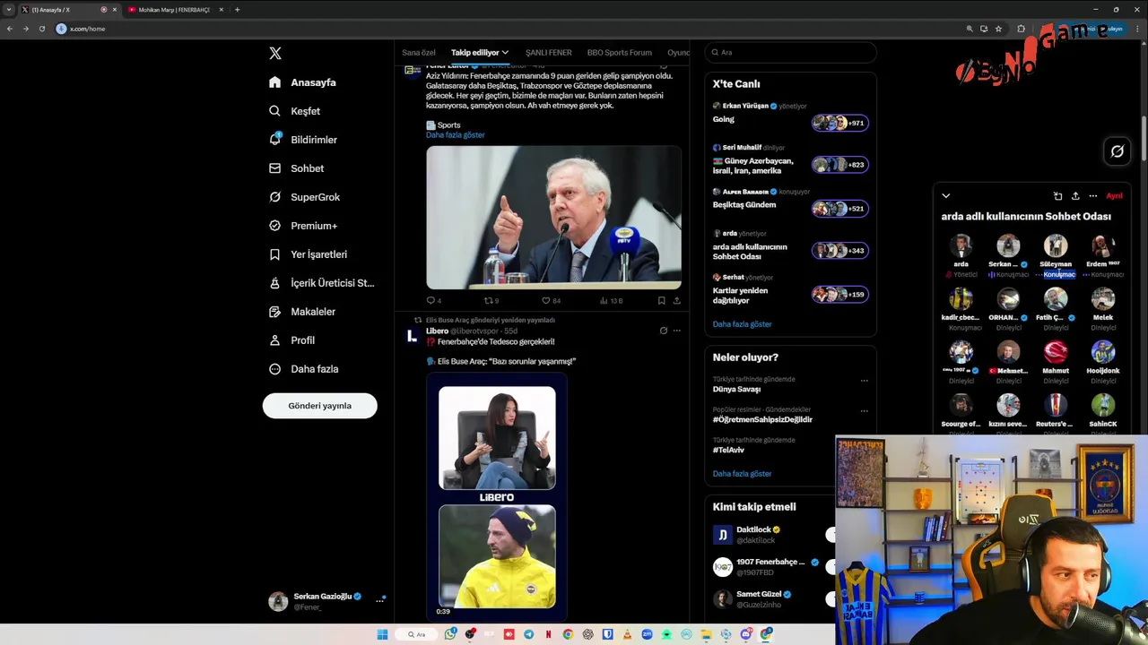This screenshot has height=645, width=1148.
Task: Repost the Aziz Yıldırım post
Action: 491,301
